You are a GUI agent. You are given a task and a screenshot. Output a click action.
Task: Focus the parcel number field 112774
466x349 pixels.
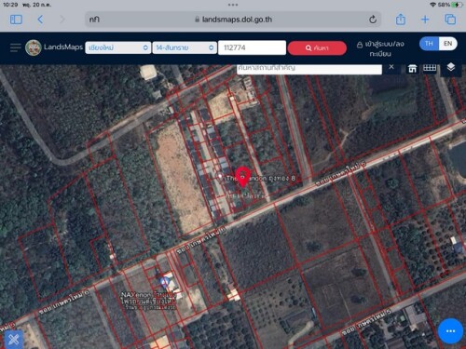coord(252,47)
